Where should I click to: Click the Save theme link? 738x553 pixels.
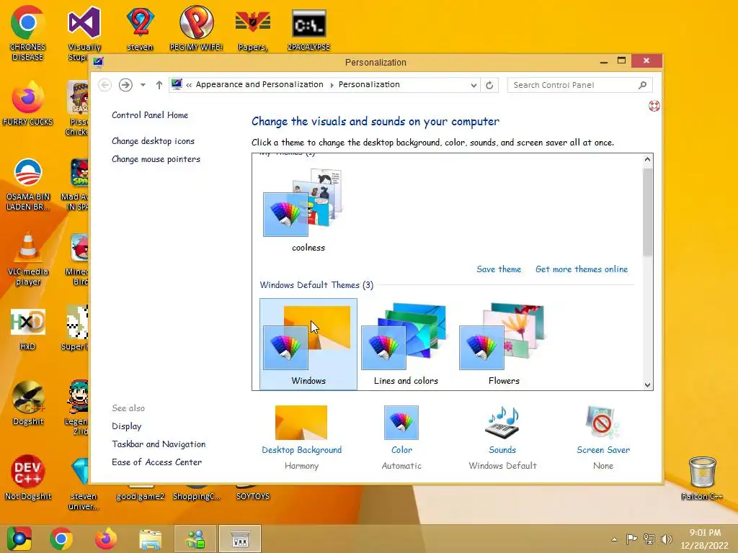499,269
